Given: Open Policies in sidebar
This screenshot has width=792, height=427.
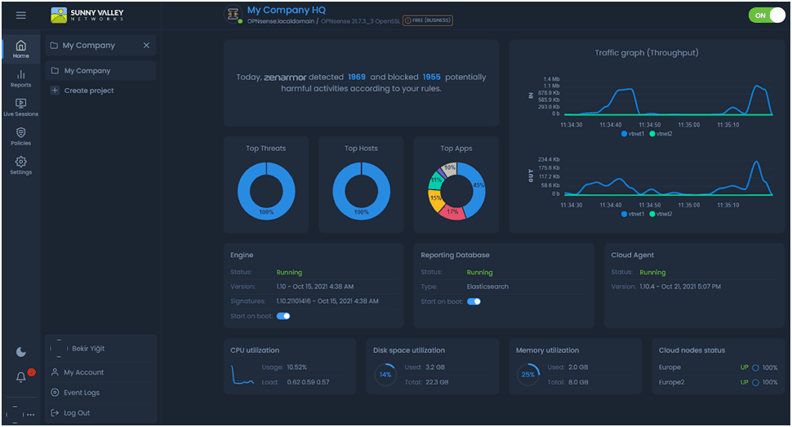Looking at the screenshot, I should tap(20, 137).
